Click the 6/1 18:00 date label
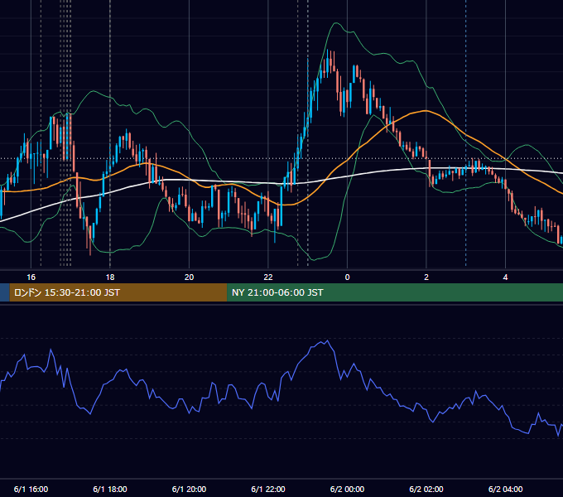The height and width of the screenshot is (497, 563). pos(110,489)
